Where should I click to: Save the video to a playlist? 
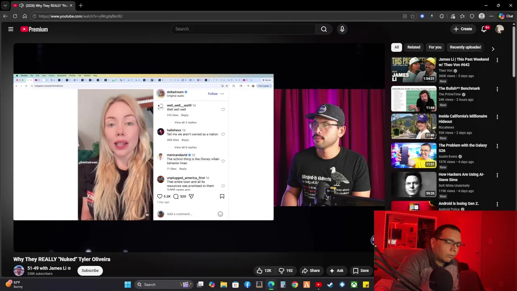[361, 271]
